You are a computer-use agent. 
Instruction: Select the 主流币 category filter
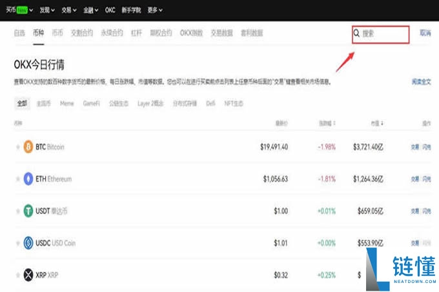coord(43,103)
